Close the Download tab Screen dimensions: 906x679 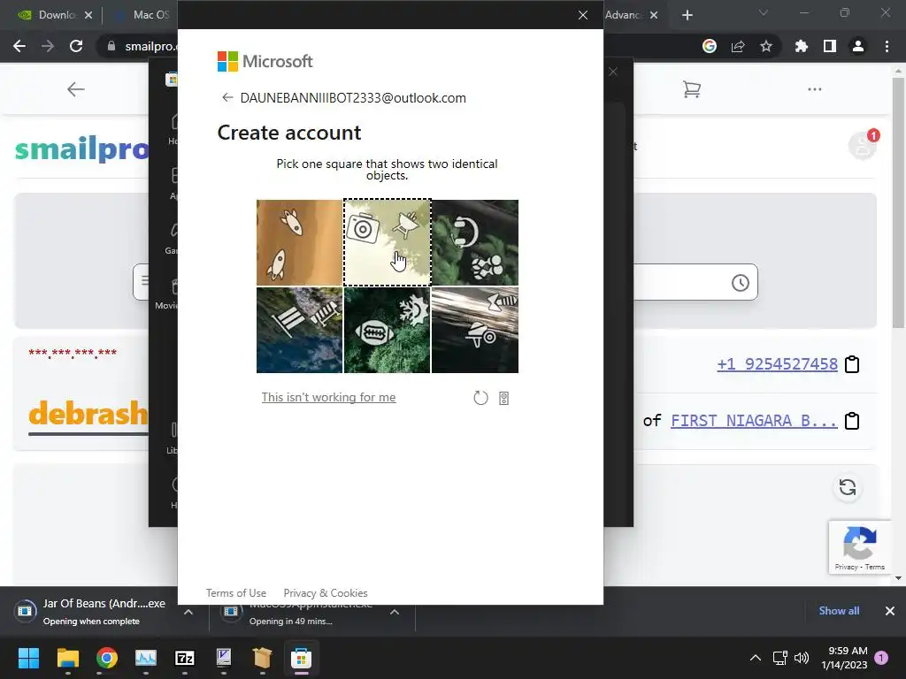(x=88, y=15)
